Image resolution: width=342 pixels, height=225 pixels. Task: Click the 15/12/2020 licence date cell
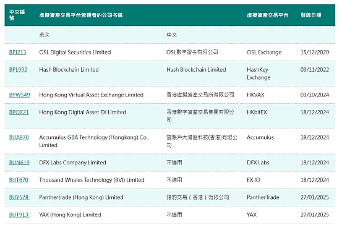(x=315, y=53)
